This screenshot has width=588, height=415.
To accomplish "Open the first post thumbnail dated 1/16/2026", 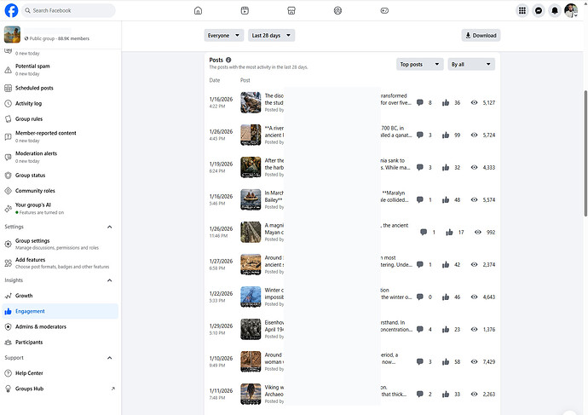I will click(x=251, y=102).
